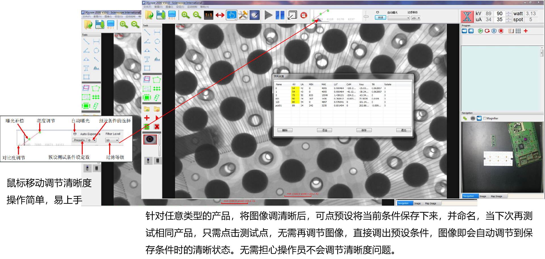Select the line measurement tool
This screenshot has height=259, width=545.
[x=147, y=32]
